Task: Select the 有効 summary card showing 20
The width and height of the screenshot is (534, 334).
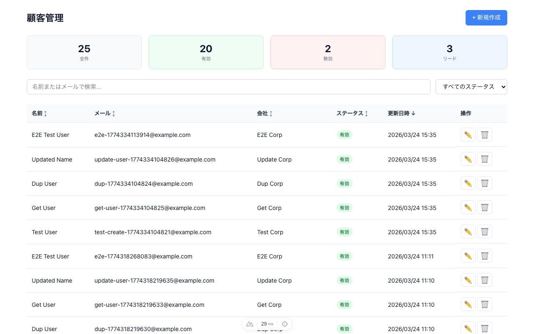Action: pos(206,52)
